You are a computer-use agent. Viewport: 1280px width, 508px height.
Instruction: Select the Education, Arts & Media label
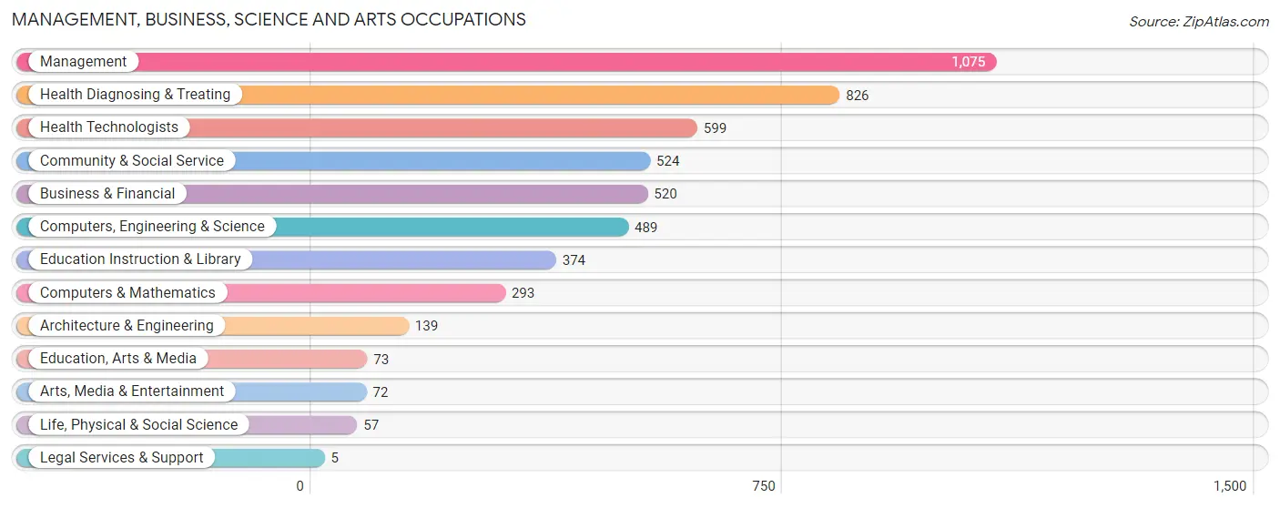pyautogui.click(x=118, y=359)
